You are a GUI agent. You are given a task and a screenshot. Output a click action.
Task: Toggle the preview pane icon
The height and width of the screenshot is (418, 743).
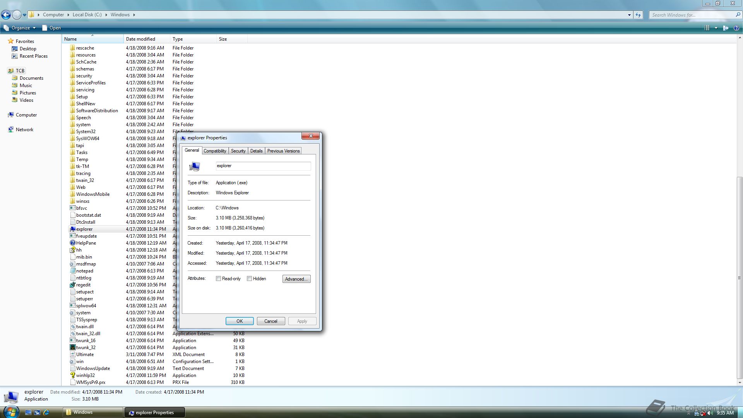pos(726,28)
